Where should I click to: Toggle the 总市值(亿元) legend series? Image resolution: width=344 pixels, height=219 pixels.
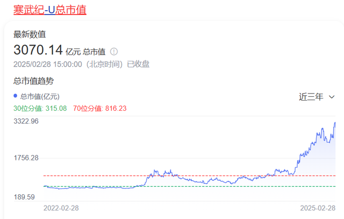pyautogui.click(x=37, y=96)
